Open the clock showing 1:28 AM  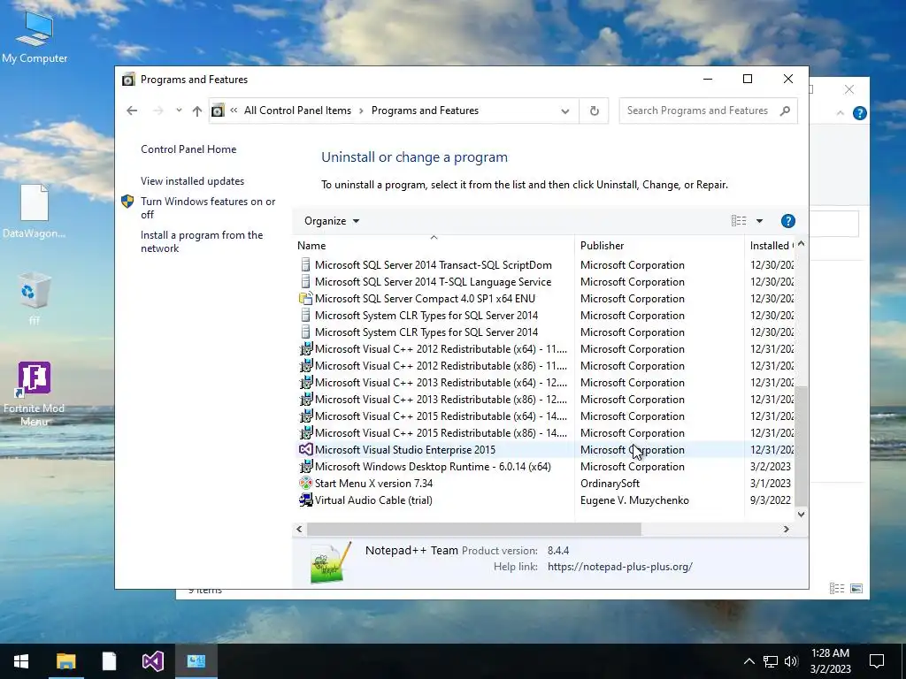click(x=830, y=661)
